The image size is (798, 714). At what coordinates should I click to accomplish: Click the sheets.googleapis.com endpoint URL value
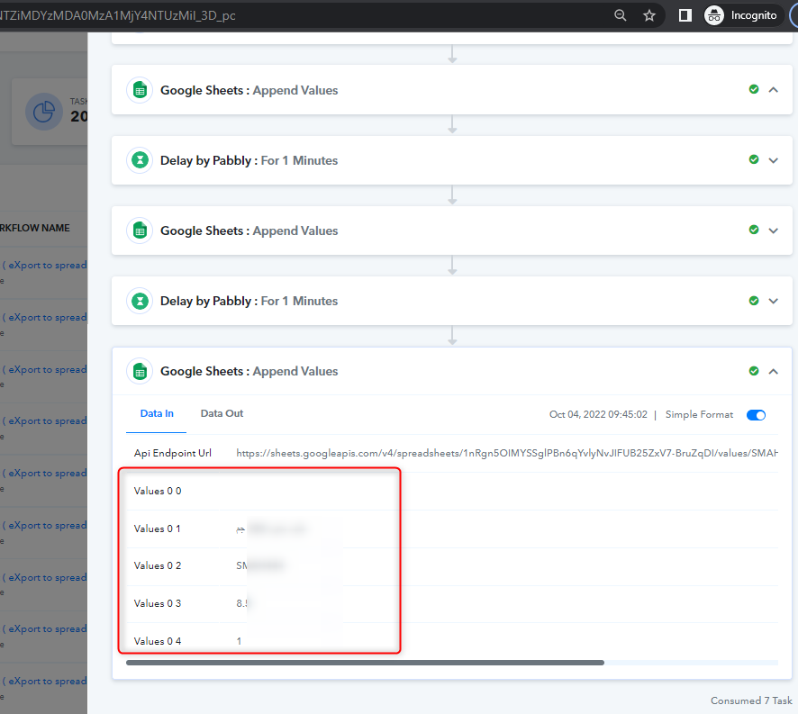coord(507,453)
